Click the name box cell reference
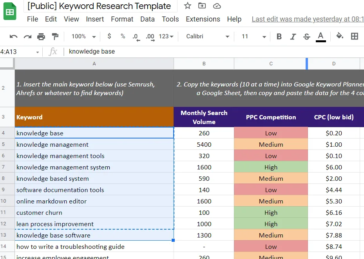Screen dimensions: 364x259 click(16, 52)
